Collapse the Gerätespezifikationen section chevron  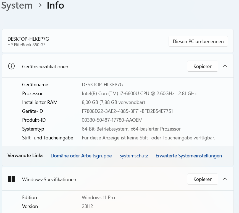click(x=225, y=66)
